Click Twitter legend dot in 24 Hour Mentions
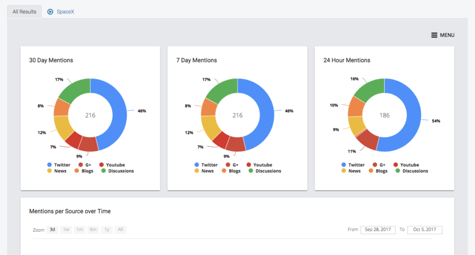Screen dimensions: 475x255 tap(344, 165)
